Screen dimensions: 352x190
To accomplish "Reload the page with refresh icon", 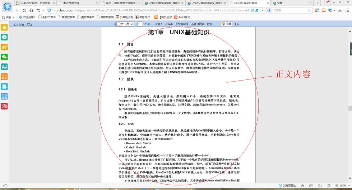I will click(24, 10).
